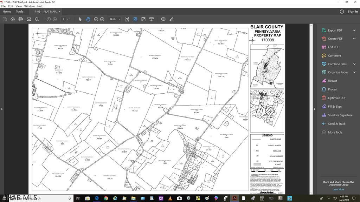
Task: Click the Highlight pen tool icon
Action: 172,19
